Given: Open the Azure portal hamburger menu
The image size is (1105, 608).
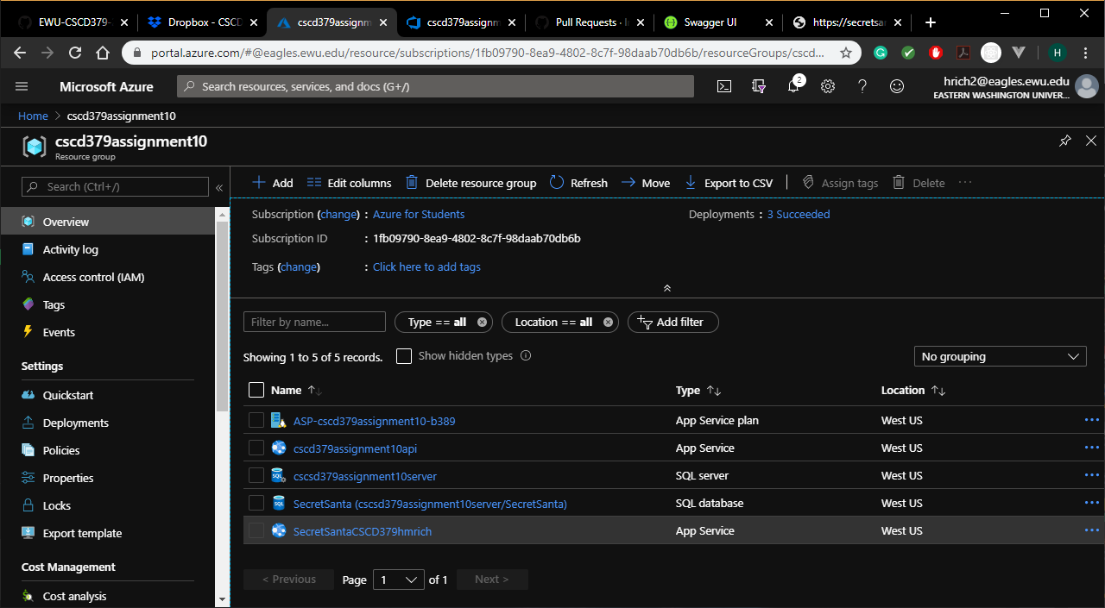Looking at the screenshot, I should pyautogui.click(x=22, y=86).
